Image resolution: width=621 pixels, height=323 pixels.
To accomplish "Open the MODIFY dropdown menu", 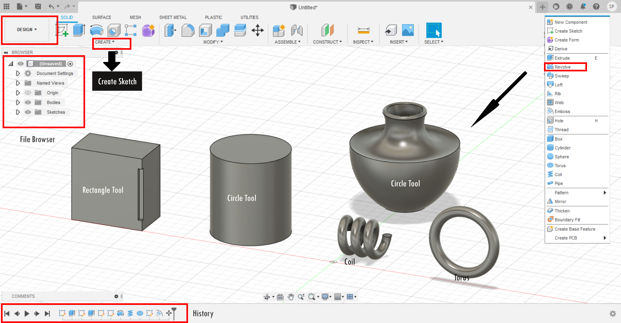I will 213,42.
